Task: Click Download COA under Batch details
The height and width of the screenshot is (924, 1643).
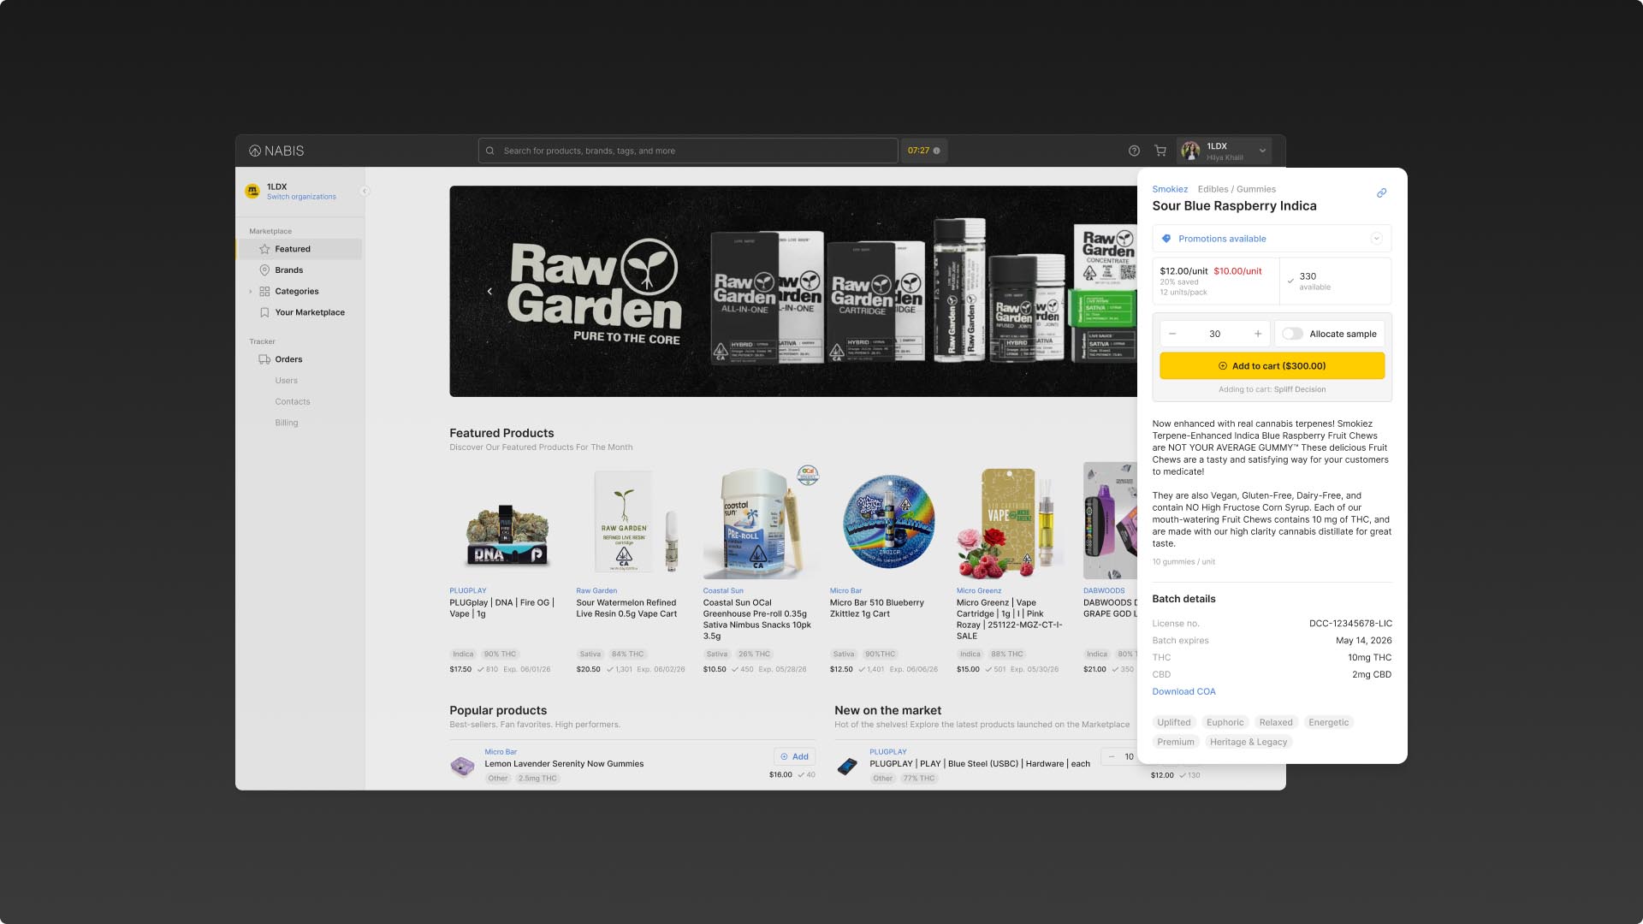Action: pyautogui.click(x=1183, y=690)
